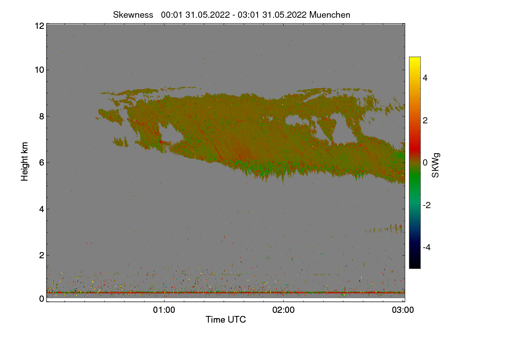Click the height tick label 12
Screen dimensions: 532x355
pos(39,26)
